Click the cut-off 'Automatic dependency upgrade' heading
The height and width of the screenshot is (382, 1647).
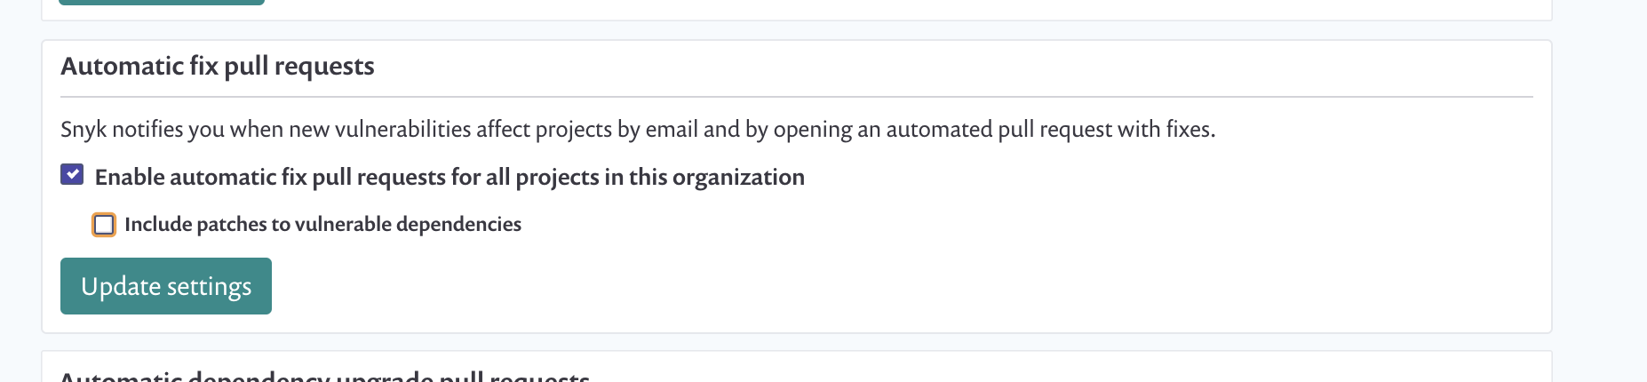tap(325, 377)
